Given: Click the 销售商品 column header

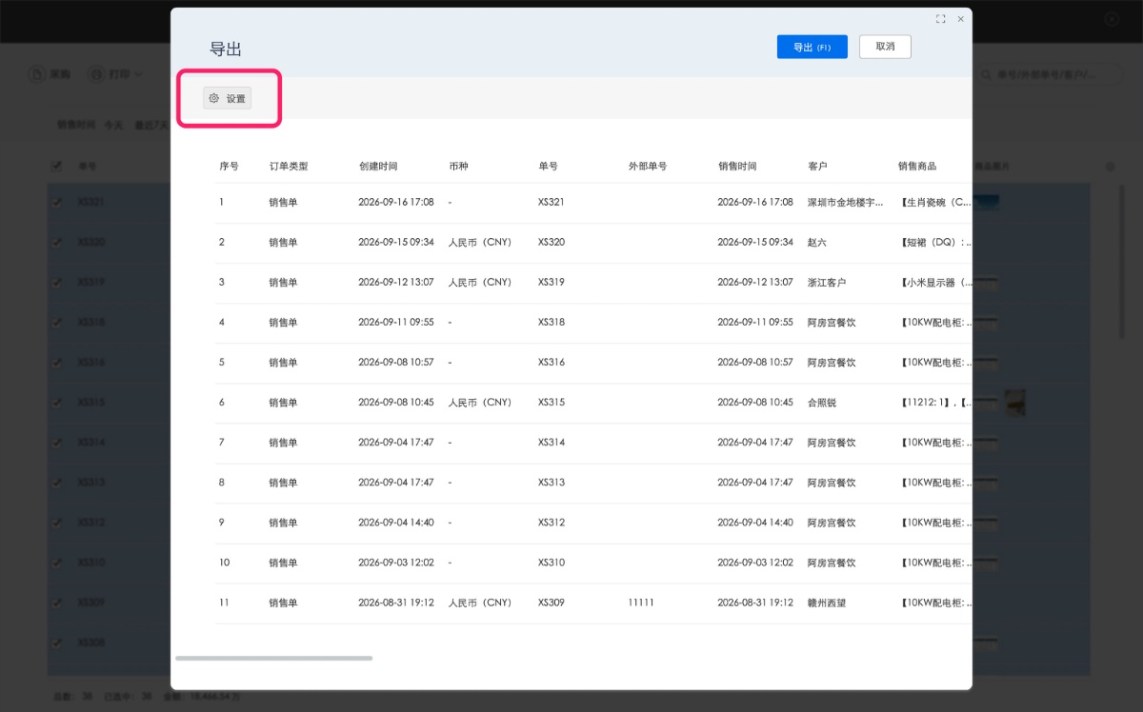Looking at the screenshot, I should pyautogui.click(x=917, y=166).
